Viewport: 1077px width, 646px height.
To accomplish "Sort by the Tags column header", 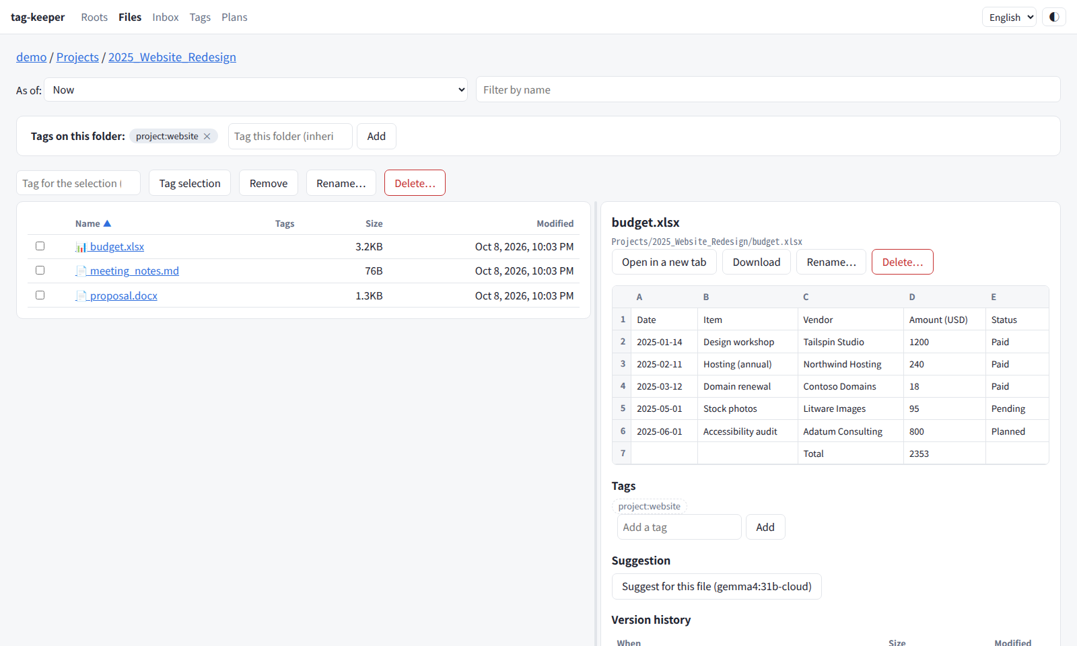I will point(285,223).
